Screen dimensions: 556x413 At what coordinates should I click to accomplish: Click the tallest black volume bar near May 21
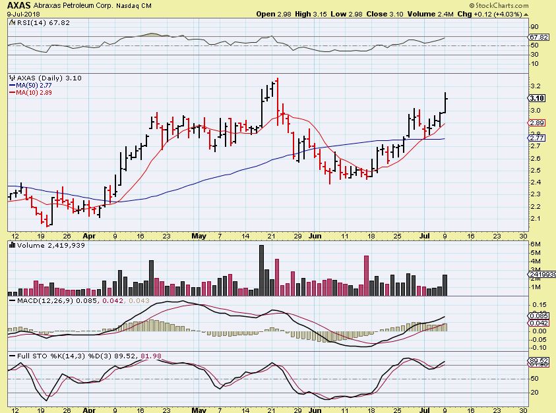coord(261,270)
